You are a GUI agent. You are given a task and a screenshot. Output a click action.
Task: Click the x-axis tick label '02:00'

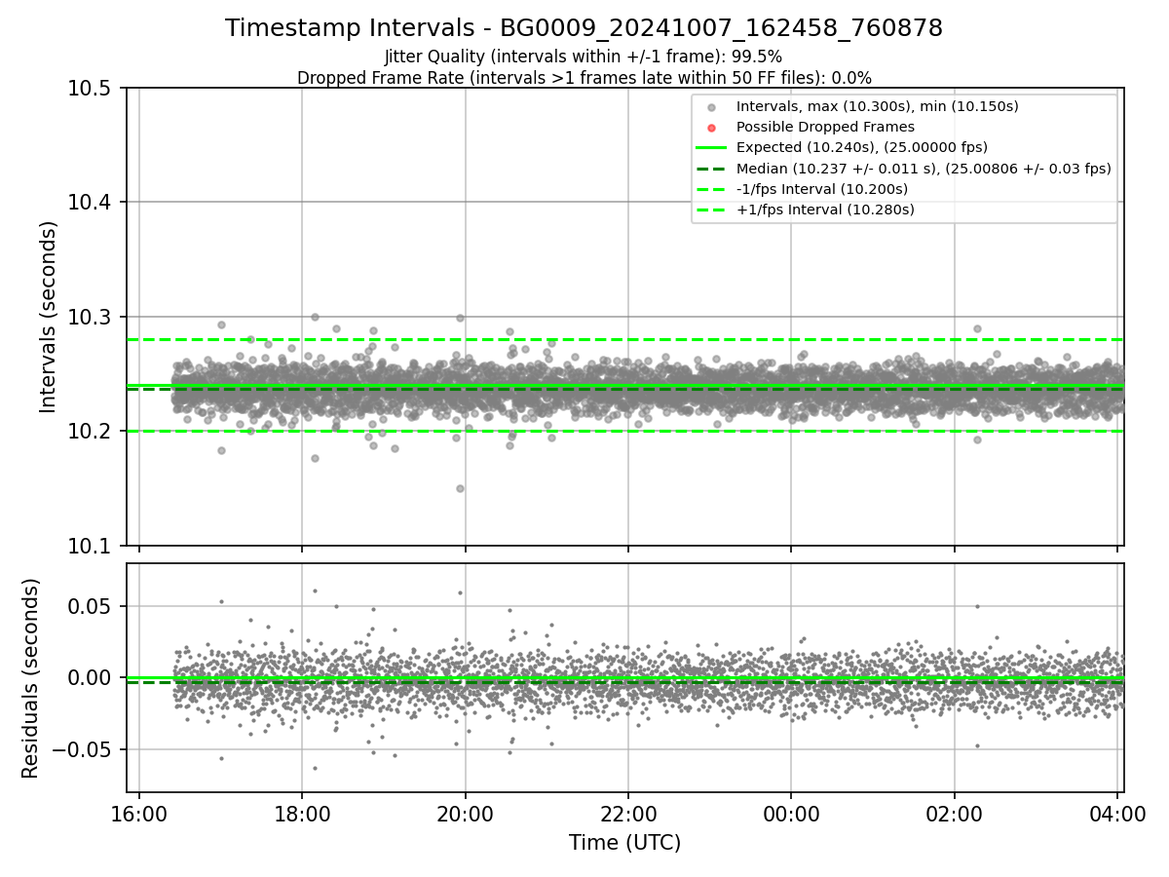(x=954, y=813)
